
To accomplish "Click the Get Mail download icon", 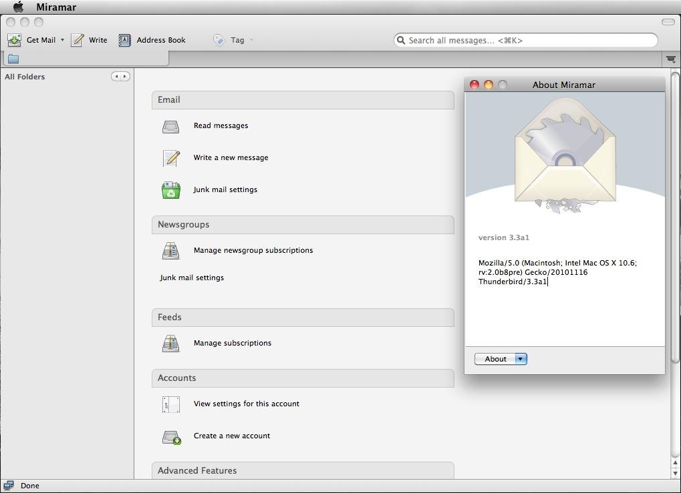I will coord(14,40).
